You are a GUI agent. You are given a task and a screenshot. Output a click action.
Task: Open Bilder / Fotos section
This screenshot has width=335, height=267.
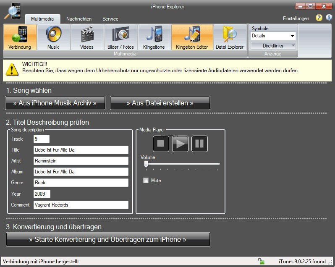[x=120, y=37]
